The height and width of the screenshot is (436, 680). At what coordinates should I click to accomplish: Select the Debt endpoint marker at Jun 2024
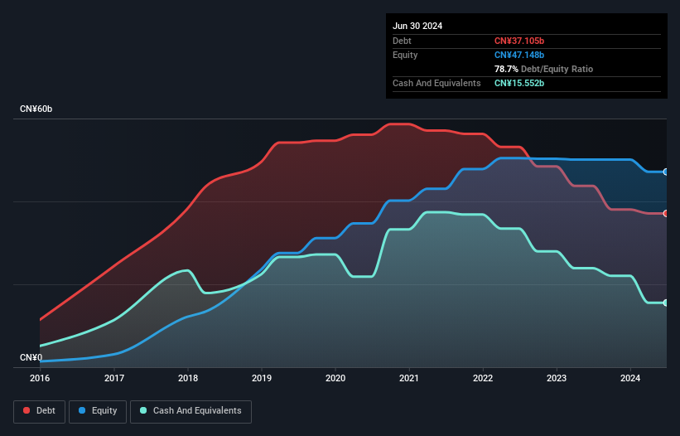[666, 214]
